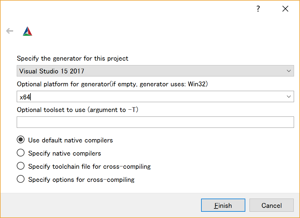Screen dimensions: 300x218
Task: Close the generator setup dialog
Action: pos(285,9)
